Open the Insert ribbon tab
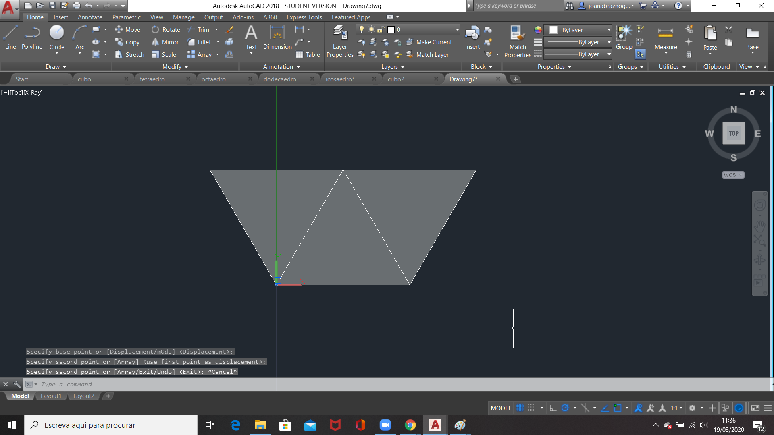 [x=60, y=17]
